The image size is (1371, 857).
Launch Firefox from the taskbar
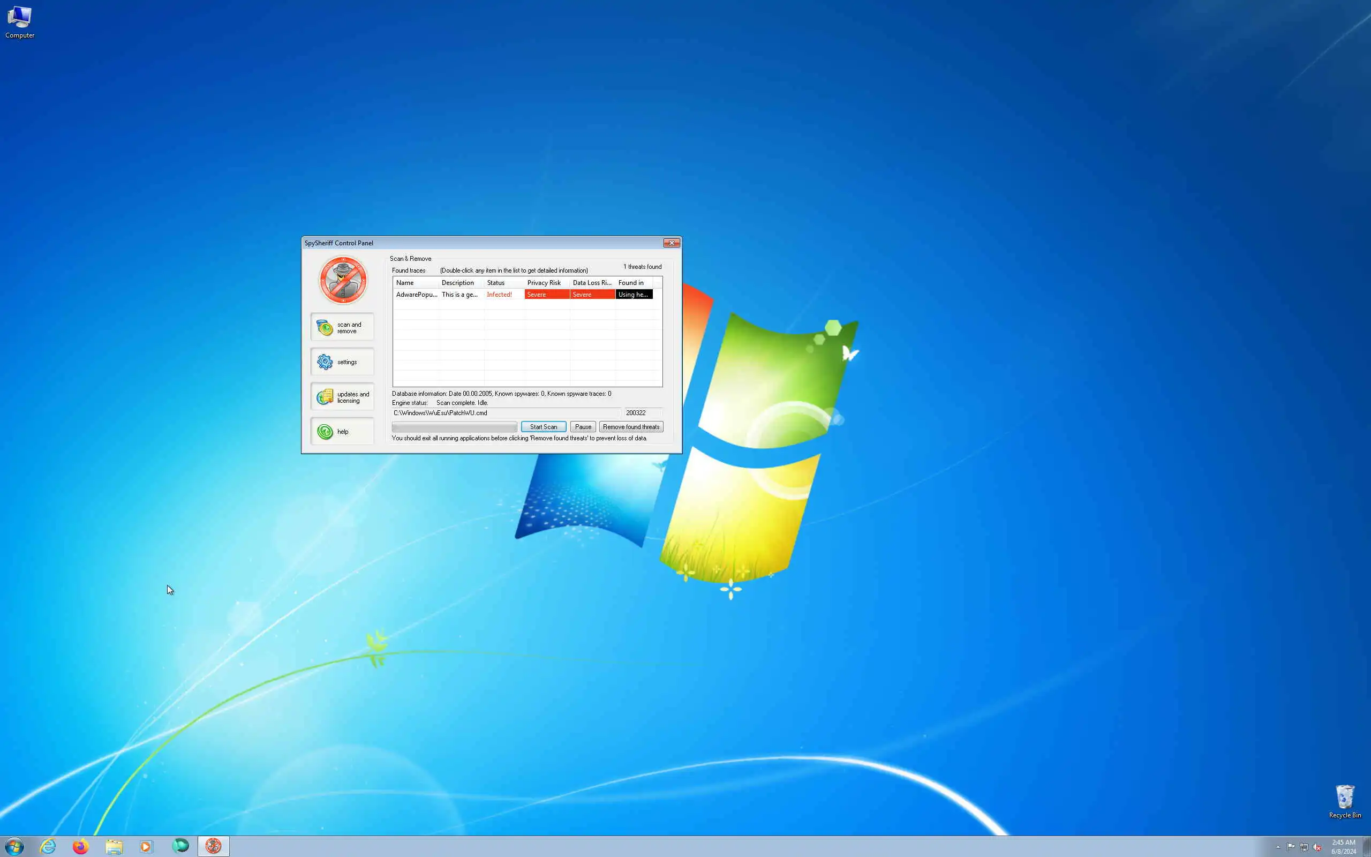coord(81,846)
